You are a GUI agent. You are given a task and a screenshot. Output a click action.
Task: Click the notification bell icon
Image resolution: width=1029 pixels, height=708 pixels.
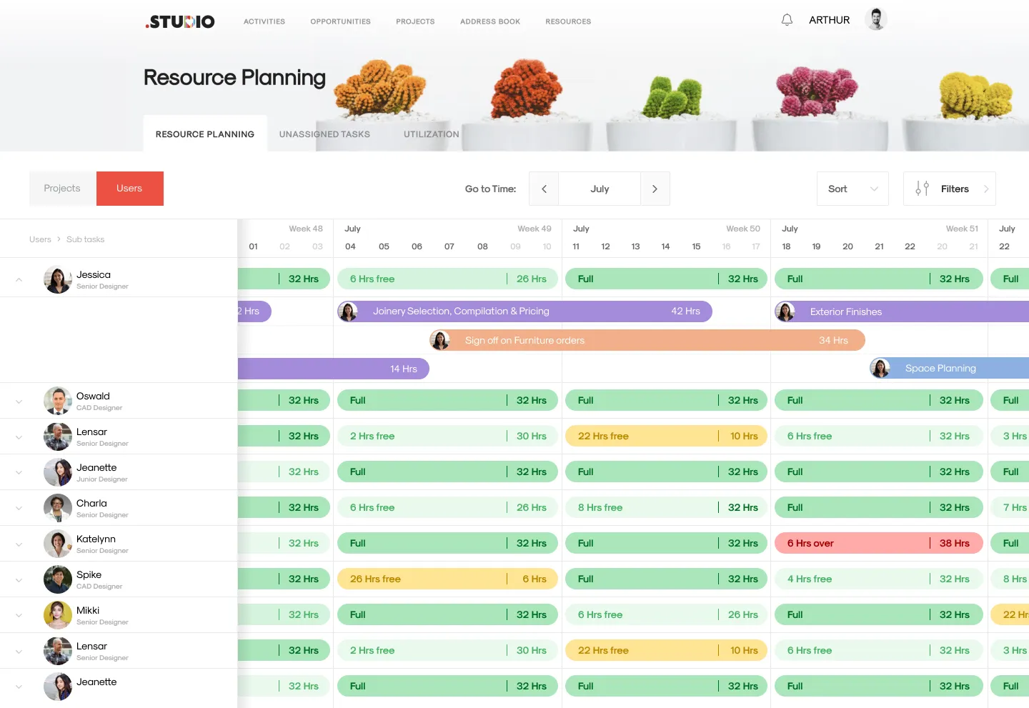pyautogui.click(x=787, y=20)
